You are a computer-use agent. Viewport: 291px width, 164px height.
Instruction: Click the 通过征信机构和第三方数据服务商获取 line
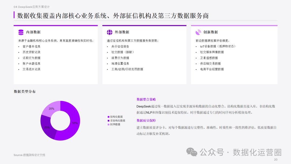click(x=133, y=41)
